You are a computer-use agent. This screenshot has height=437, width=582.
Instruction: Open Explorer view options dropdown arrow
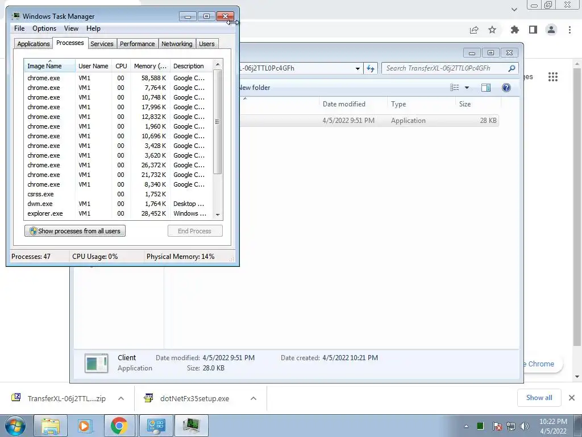467,88
